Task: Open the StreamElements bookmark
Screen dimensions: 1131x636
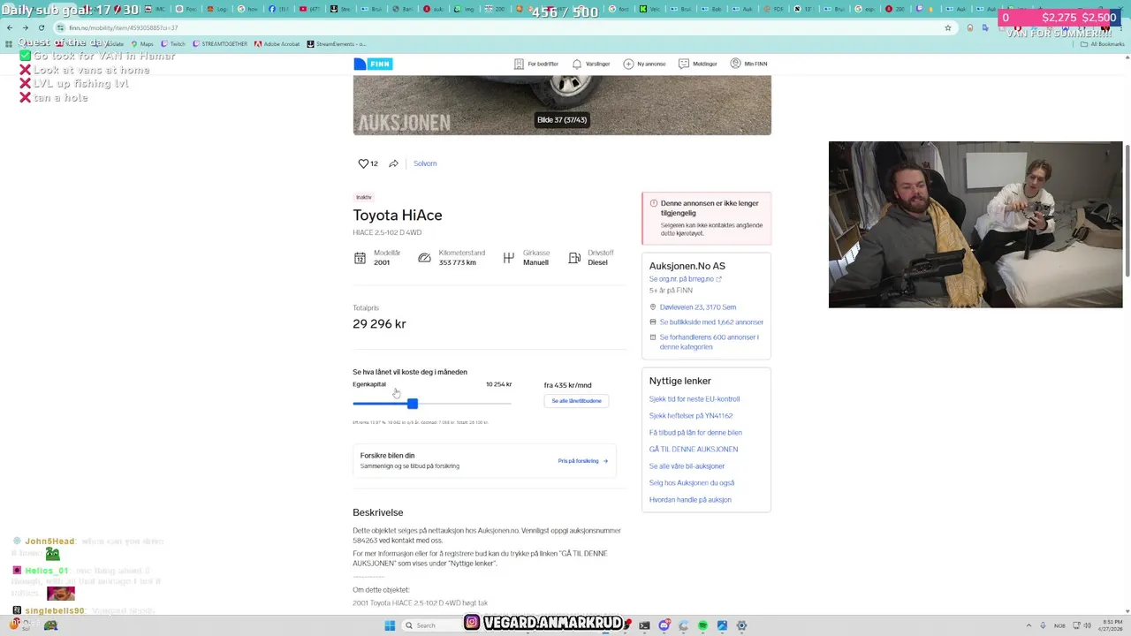Action: tap(337, 43)
